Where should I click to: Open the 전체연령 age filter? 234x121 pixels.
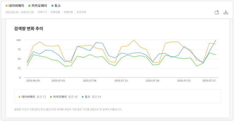coord(68,12)
